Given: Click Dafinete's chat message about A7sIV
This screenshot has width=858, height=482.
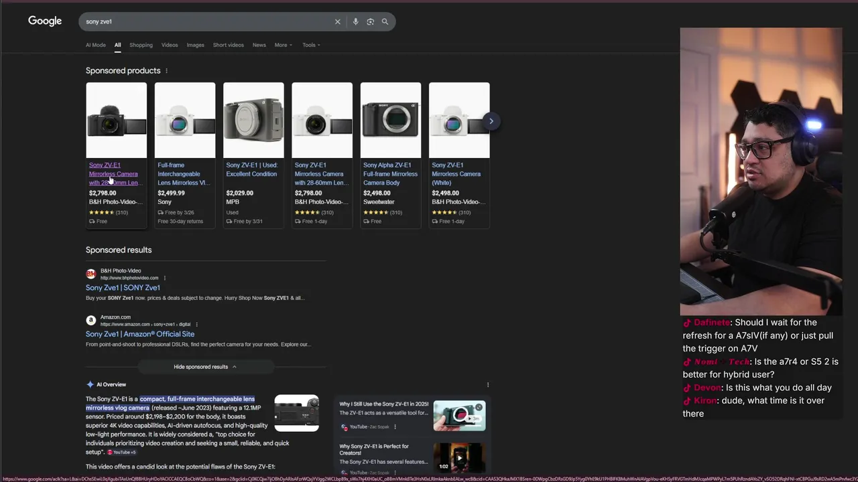Looking at the screenshot, I should tap(761, 335).
